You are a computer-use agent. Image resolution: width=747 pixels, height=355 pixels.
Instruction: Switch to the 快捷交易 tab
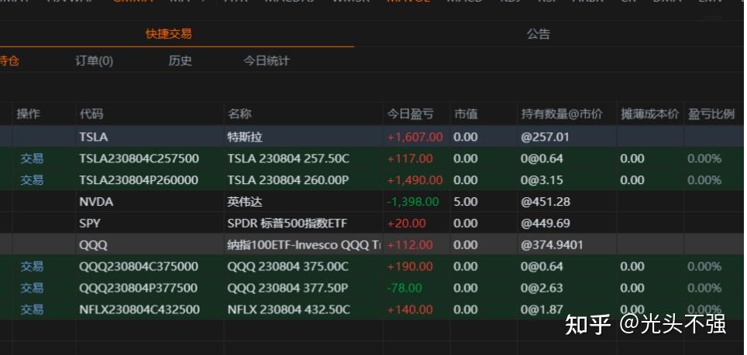point(169,34)
